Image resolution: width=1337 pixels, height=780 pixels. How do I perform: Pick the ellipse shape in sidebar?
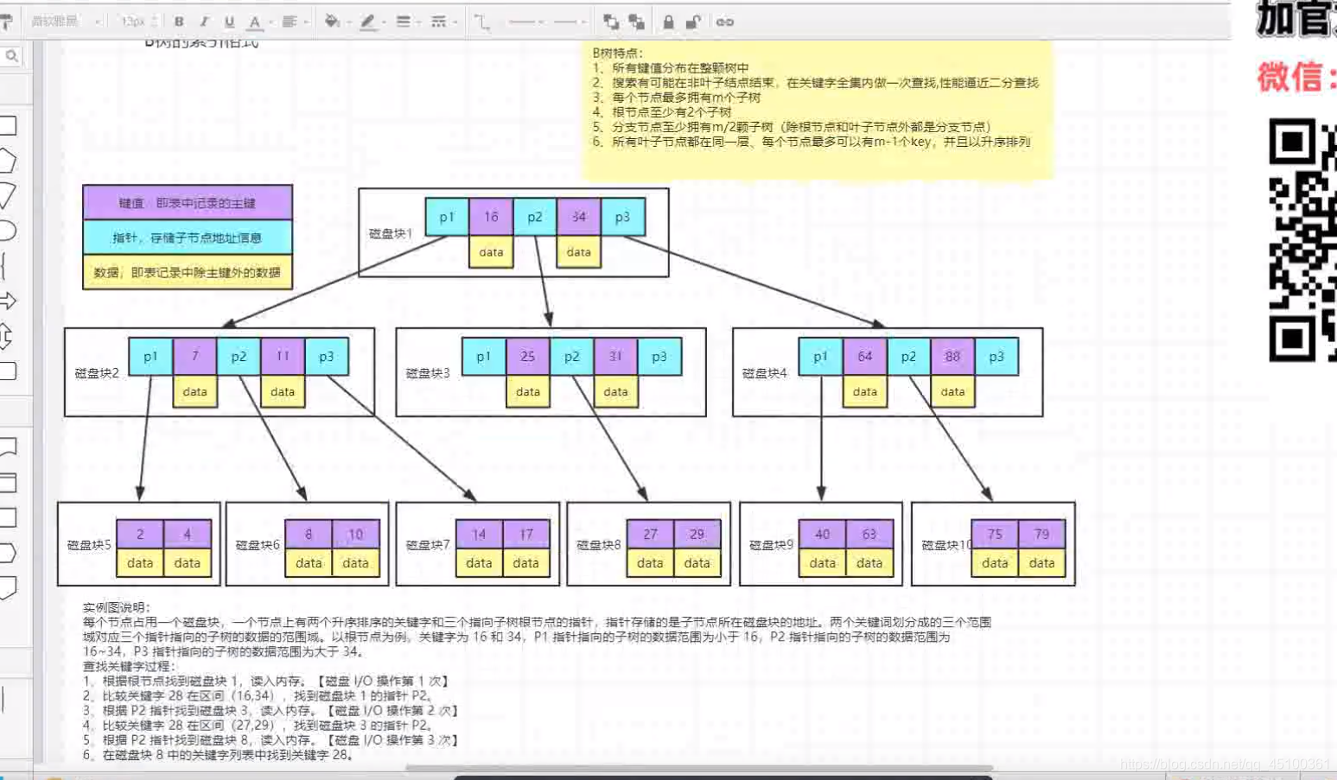tap(7, 231)
